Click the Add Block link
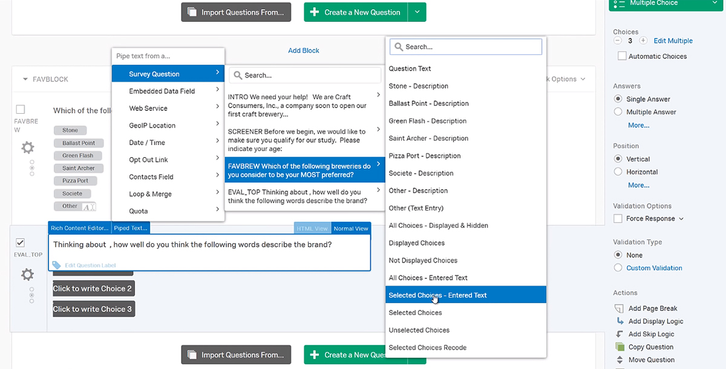The height and width of the screenshot is (369, 726). point(303,50)
